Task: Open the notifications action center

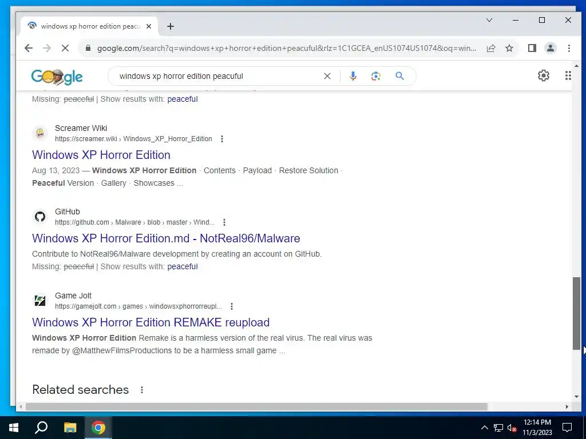Action: tap(567, 428)
